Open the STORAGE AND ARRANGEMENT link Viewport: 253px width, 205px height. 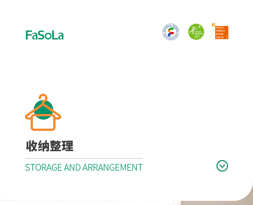click(84, 167)
